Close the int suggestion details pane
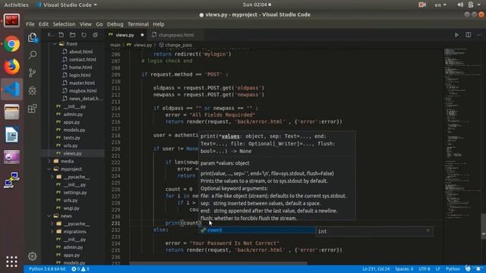Image resolution: width=486 pixels, height=273 pixels. click(428, 231)
